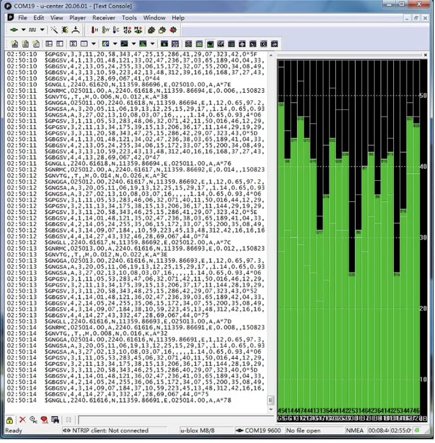The image size is (435, 443).
Task: Trigger receiver Coldstart (thermometer C icon)
Action: pos(116,30)
